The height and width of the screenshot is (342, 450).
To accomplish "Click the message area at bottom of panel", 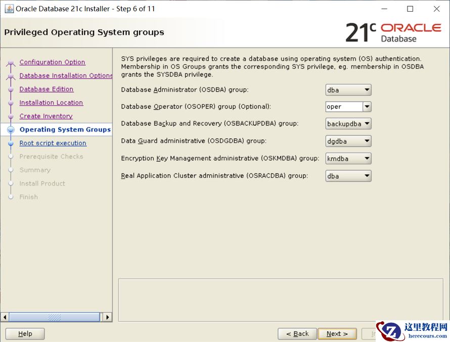I will pos(281,300).
